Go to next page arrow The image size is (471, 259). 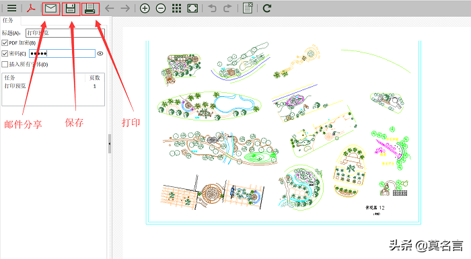(125, 8)
